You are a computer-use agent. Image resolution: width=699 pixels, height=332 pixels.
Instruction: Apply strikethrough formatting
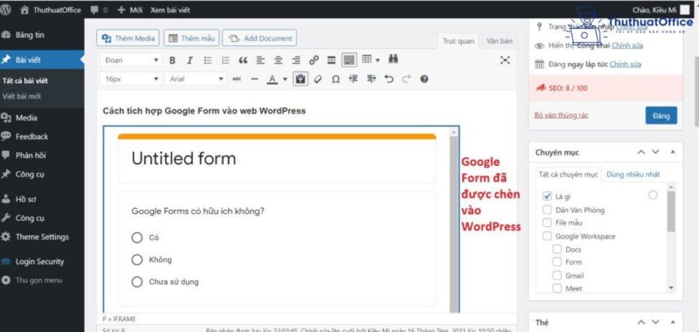[x=237, y=79]
